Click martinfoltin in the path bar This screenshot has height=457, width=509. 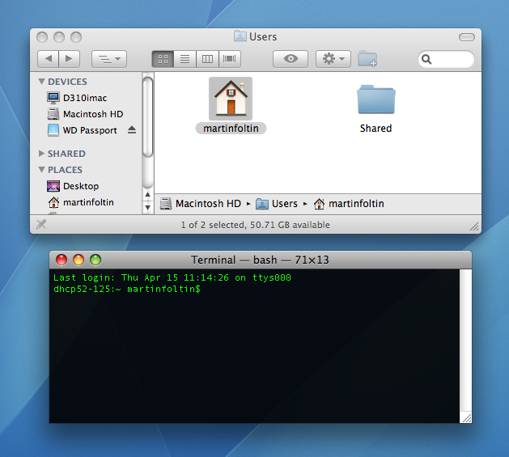349,204
